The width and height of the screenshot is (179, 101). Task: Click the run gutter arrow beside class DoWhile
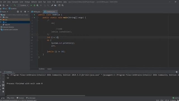point(34,15)
